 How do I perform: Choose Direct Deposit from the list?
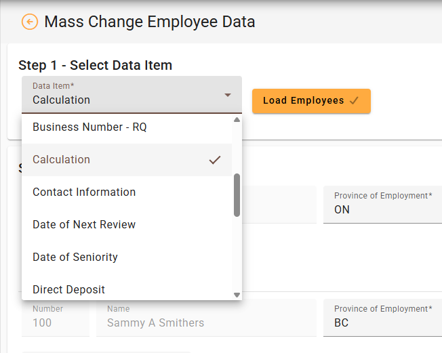(68, 289)
